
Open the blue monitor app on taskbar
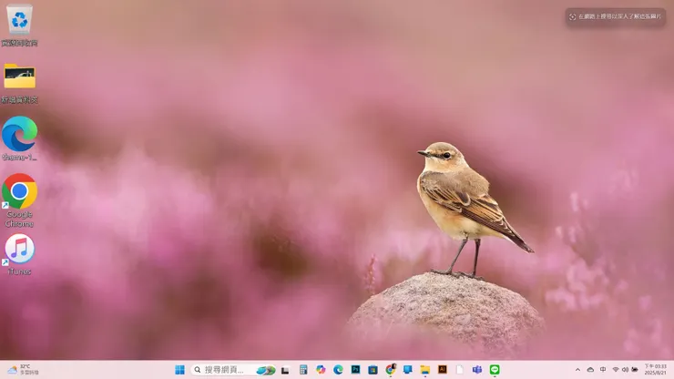tap(407, 370)
